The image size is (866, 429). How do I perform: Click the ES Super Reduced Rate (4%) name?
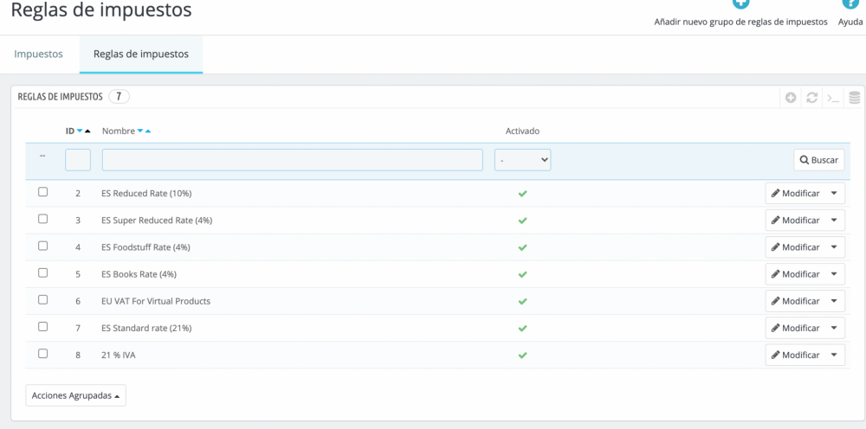pyautogui.click(x=157, y=220)
